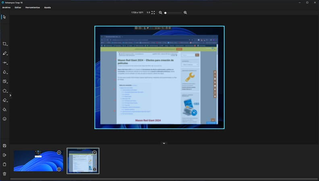
Task: Open the Archivo menu
Action: pos(6,8)
